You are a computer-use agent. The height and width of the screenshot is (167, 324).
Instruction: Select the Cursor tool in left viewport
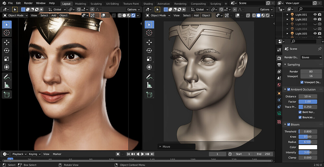coord(7,33)
